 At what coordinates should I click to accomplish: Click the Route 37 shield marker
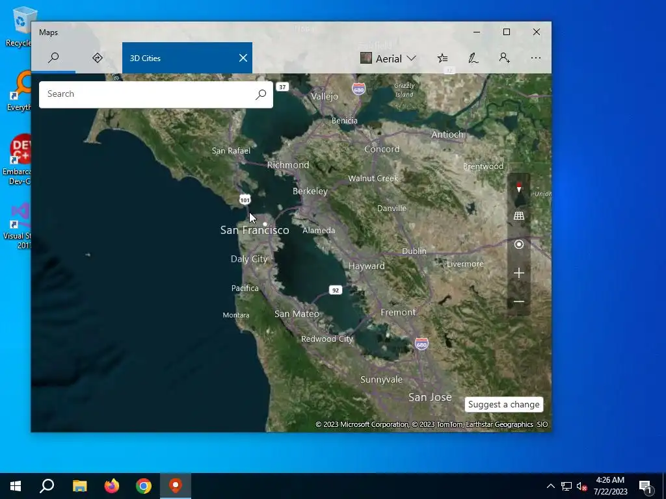(x=282, y=87)
